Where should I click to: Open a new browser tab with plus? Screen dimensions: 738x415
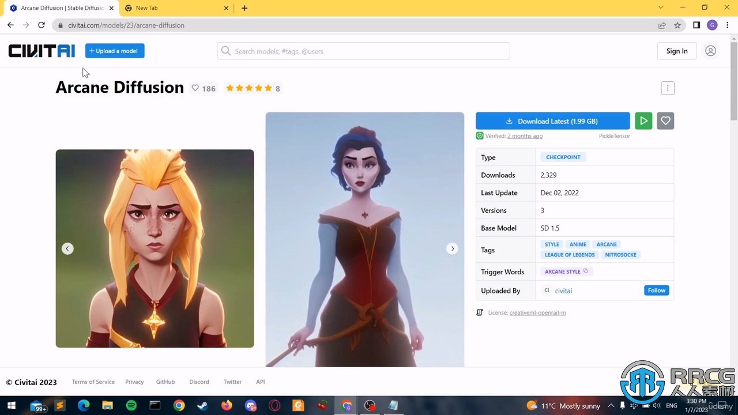click(x=244, y=8)
